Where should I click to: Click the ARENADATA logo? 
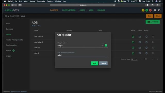pos(12,10)
